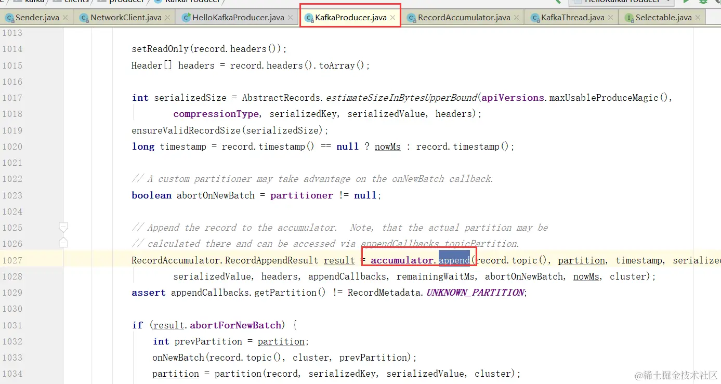The image size is (721, 384).
Task: Click line number 1014 in the gutter
Action: [x=12, y=49]
